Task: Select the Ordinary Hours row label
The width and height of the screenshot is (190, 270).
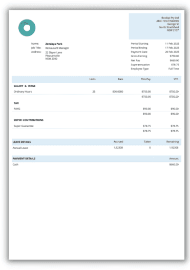Action: (23, 92)
